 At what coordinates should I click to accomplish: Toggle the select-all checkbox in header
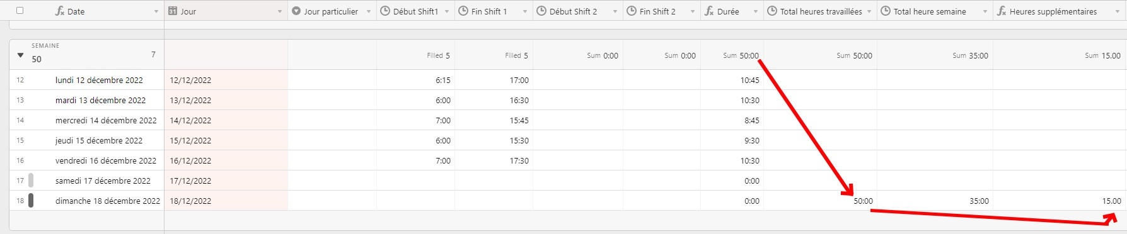click(20, 11)
